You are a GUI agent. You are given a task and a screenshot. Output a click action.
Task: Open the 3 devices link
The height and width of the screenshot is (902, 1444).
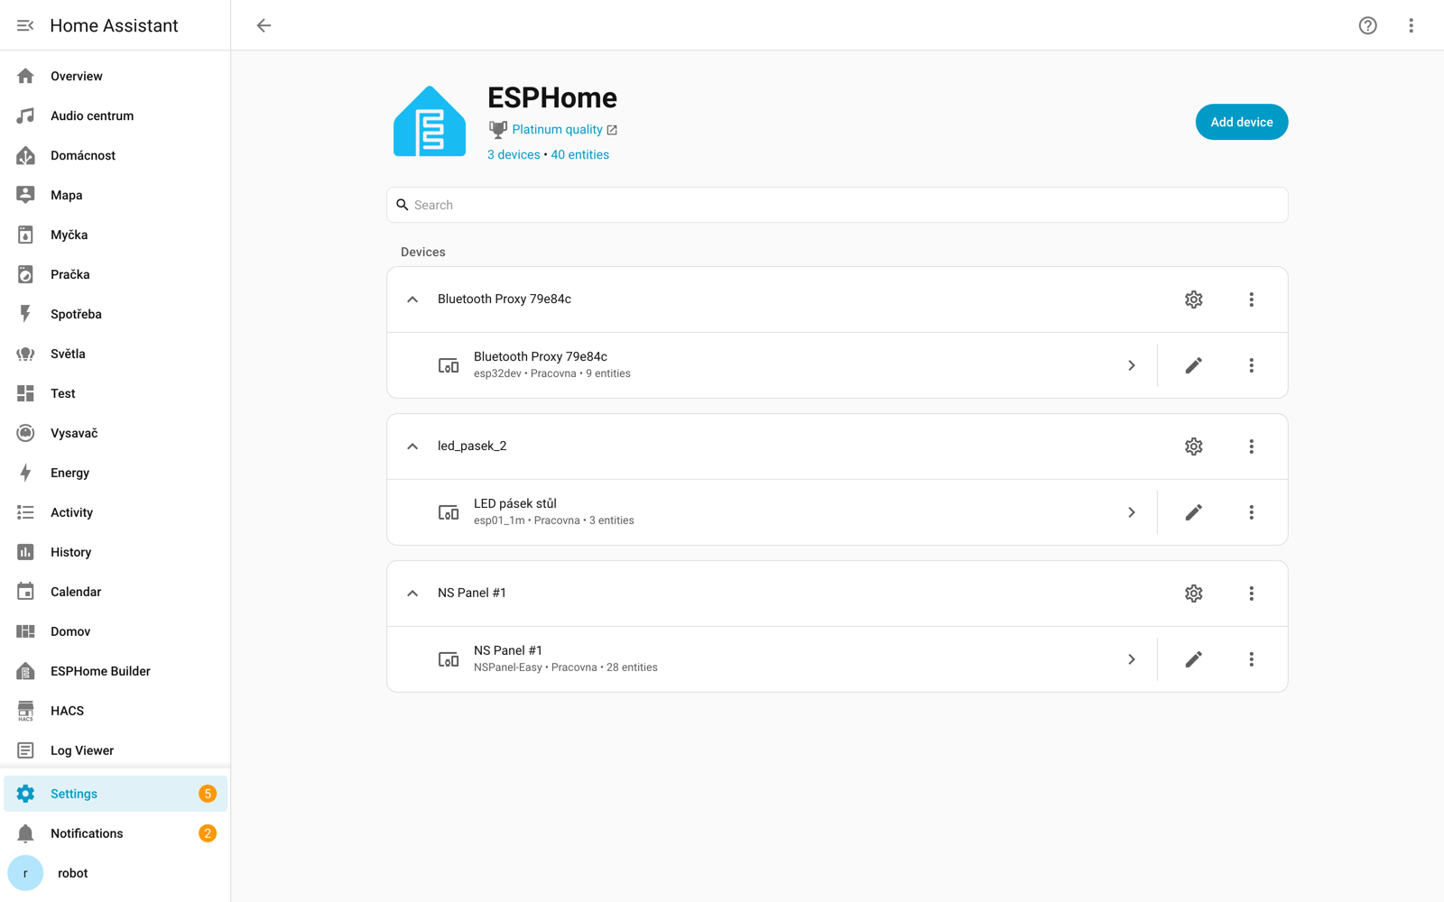[x=514, y=155]
